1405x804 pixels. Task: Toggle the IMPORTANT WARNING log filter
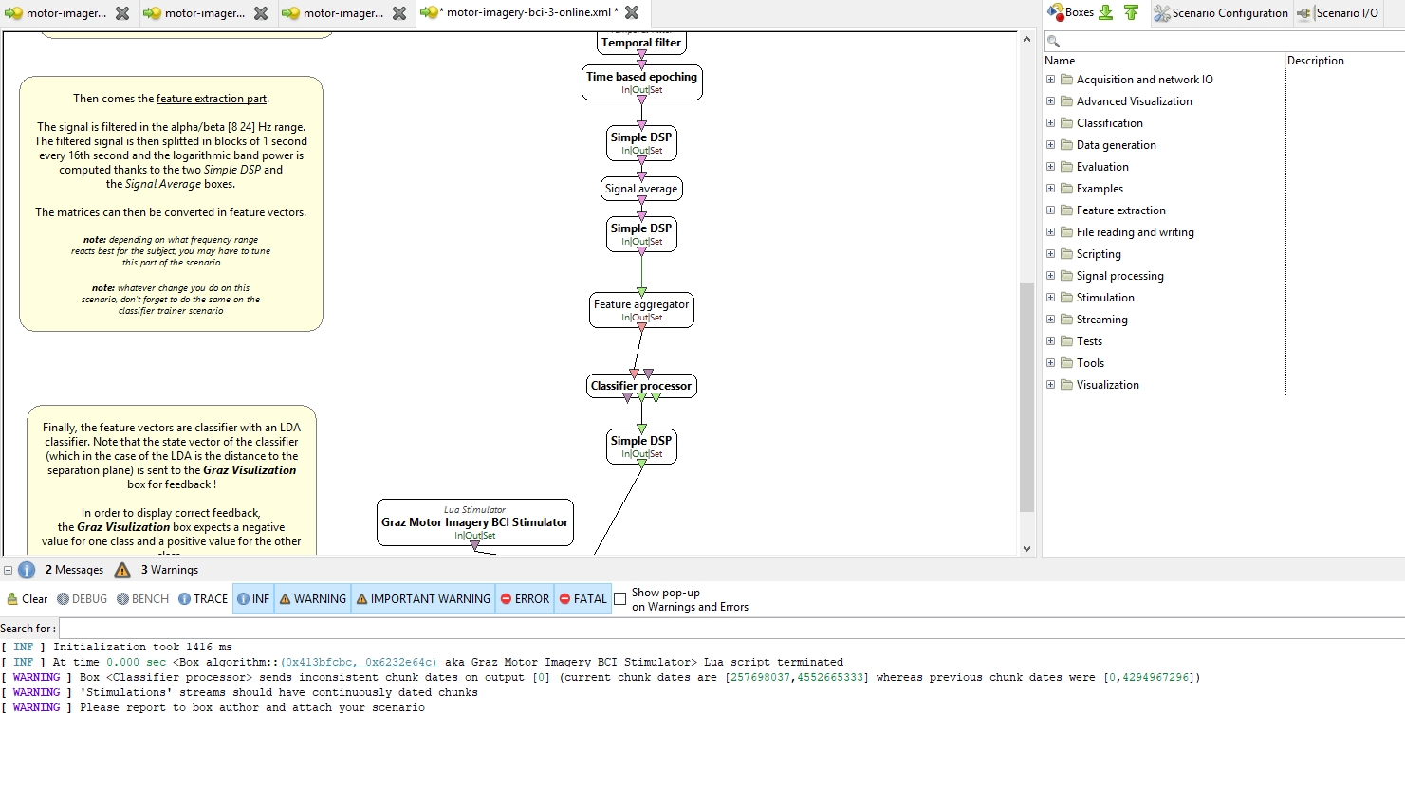(x=423, y=599)
